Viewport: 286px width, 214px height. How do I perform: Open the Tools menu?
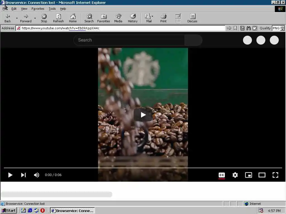(x=52, y=9)
